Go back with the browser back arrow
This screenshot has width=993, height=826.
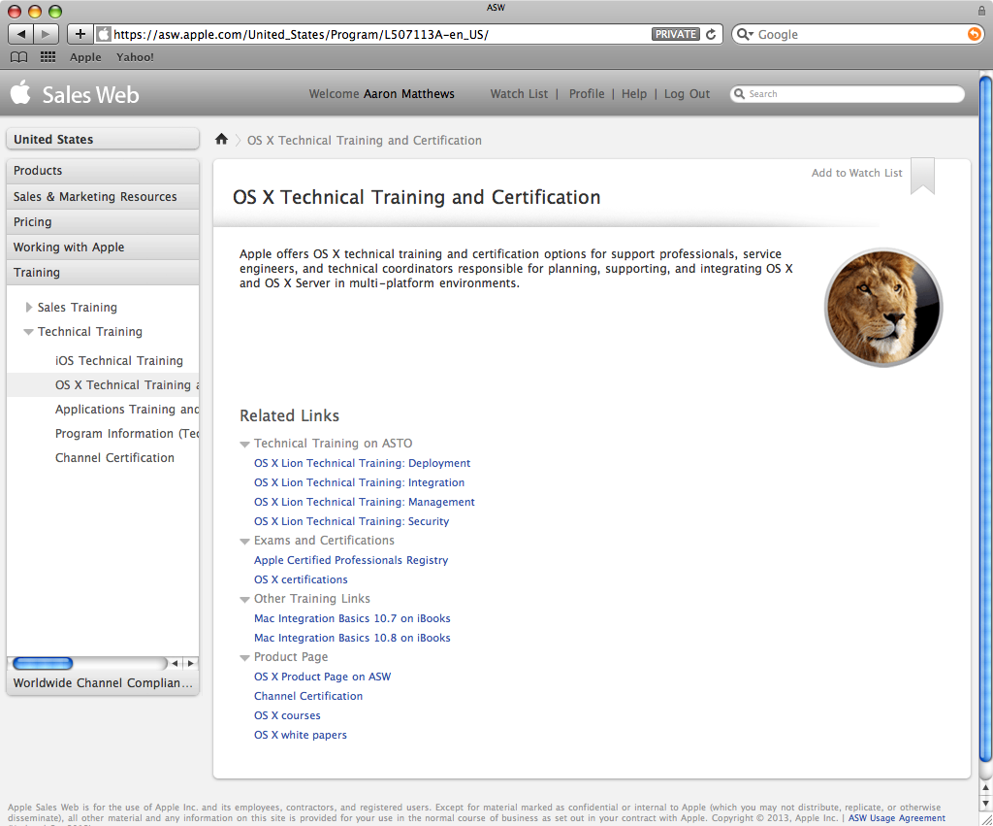20,34
